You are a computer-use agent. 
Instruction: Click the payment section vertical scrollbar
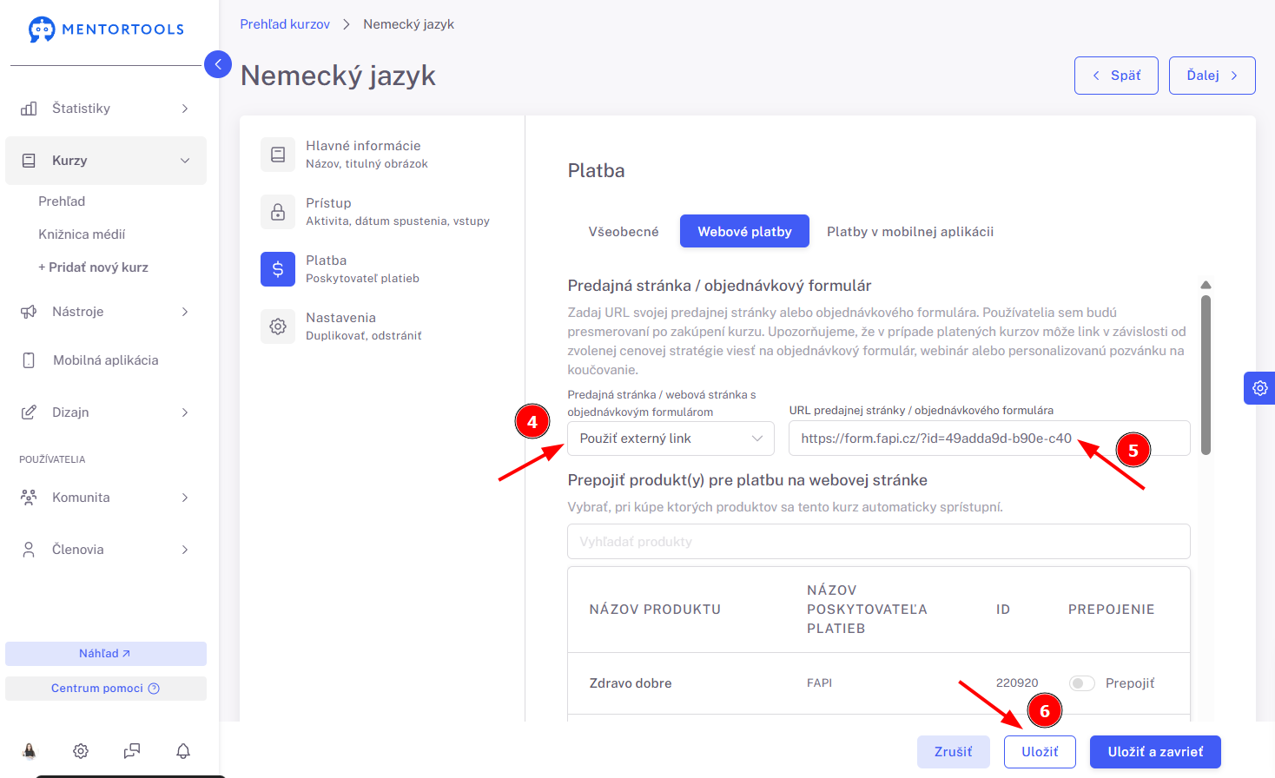pyautogui.click(x=1206, y=374)
